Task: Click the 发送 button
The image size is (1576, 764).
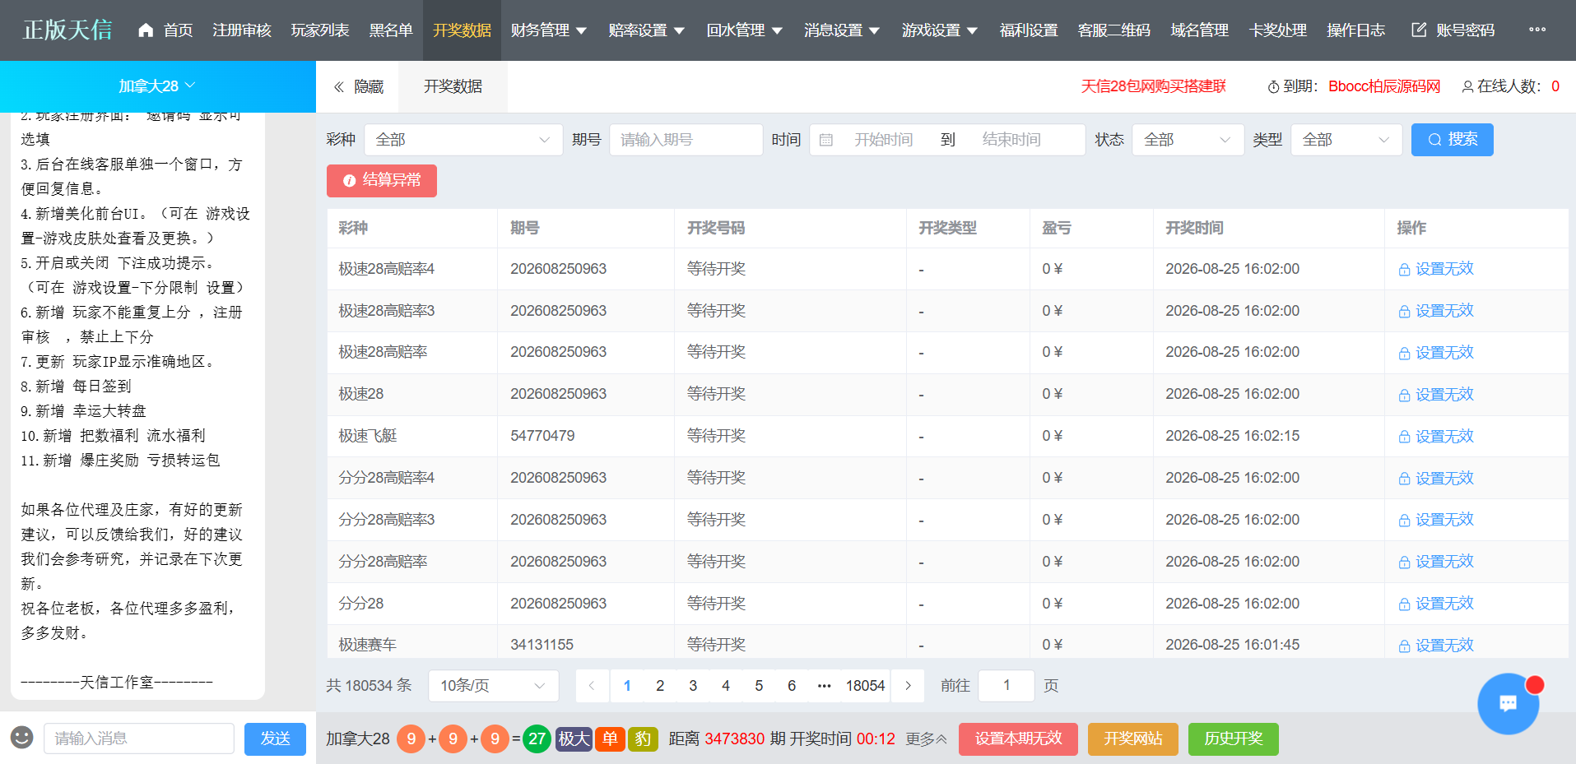Action: tap(275, 739)
